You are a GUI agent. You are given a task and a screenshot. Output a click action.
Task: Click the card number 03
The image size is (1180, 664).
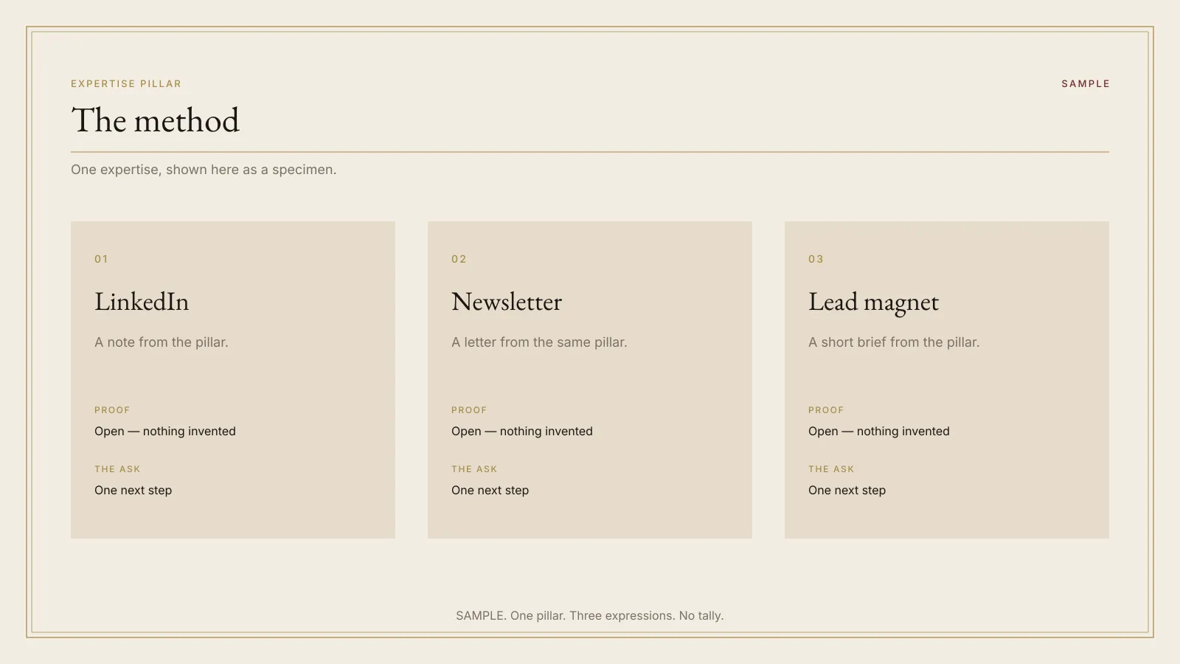[816, 259]
